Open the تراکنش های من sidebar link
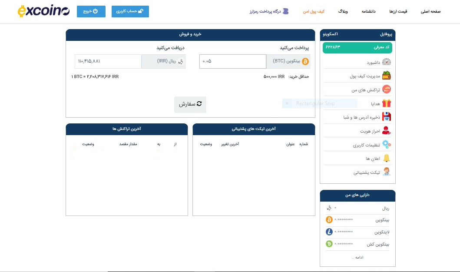This screenshot has width=460, height=272. pyautogui.click(x=366, y=90)
